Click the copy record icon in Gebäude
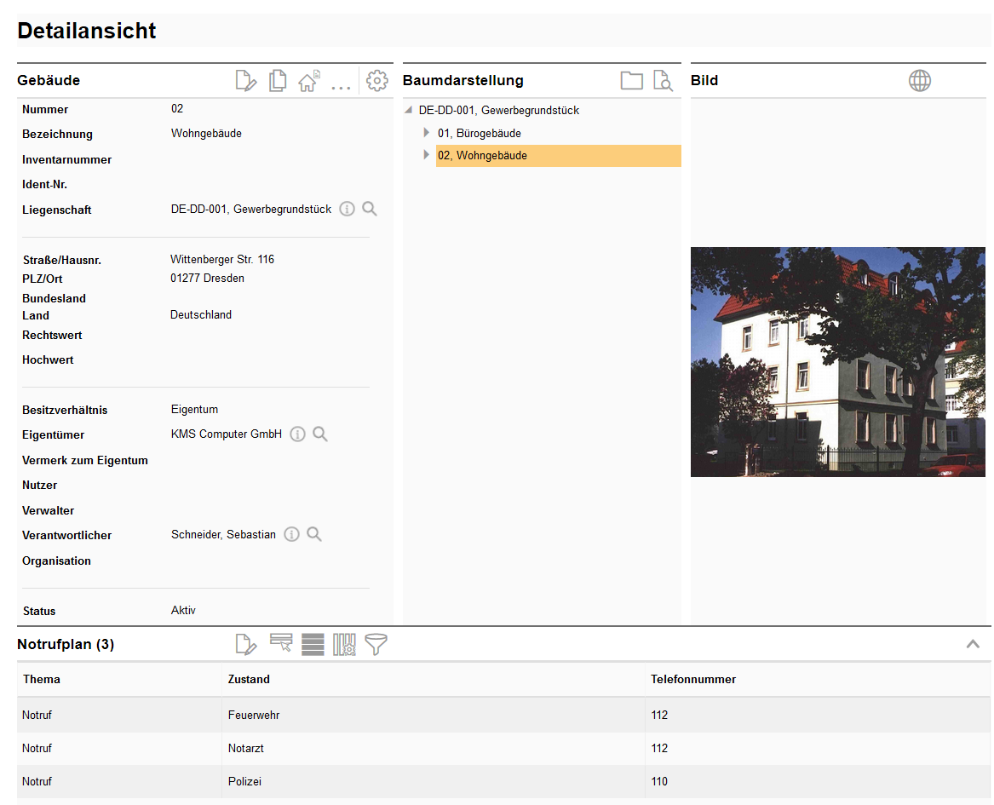Viewport: 994px width, 805px height. tap(278, 81)
